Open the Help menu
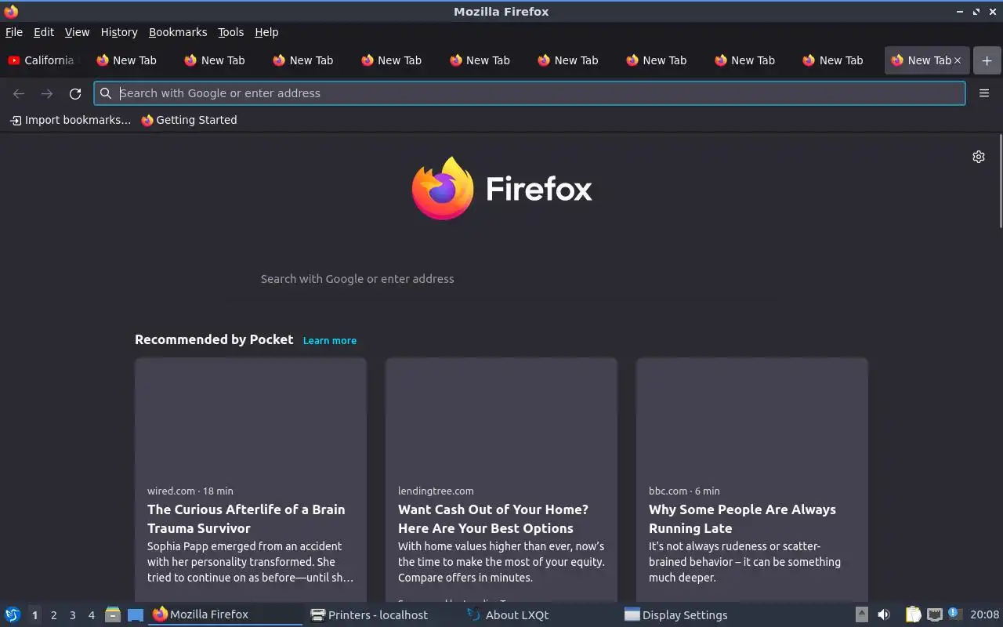This screenshot has width=1003, height=627. pyautogui.click(x=266, y=32)
